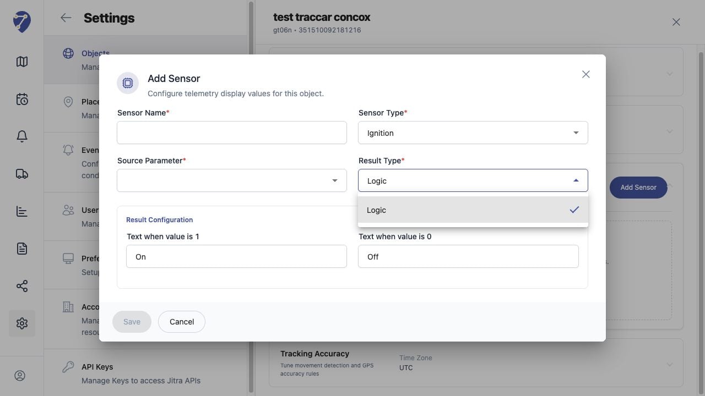Select the Logic option in list
705x396 pixels.
(473, 210)
